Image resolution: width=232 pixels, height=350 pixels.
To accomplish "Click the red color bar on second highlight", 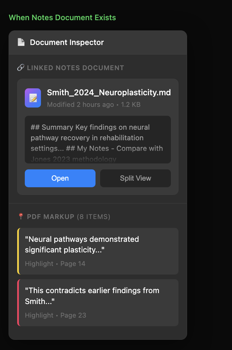I will 18,303.
